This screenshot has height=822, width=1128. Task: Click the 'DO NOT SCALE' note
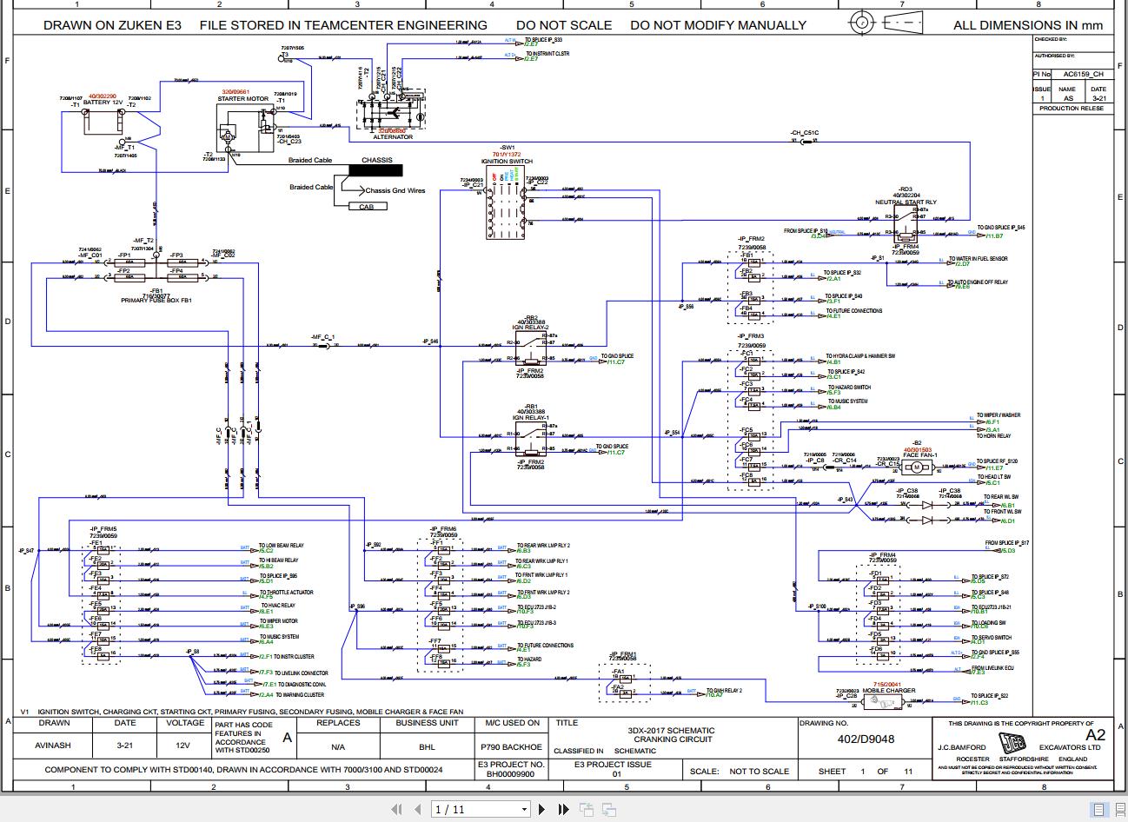coord(564,25)
